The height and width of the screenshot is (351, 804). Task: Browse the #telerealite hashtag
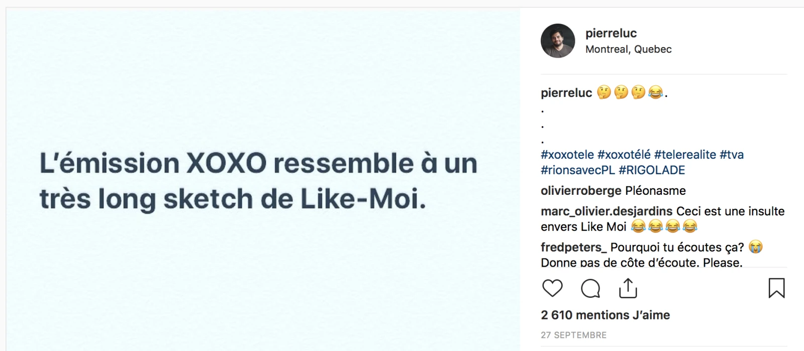[685, 155]
